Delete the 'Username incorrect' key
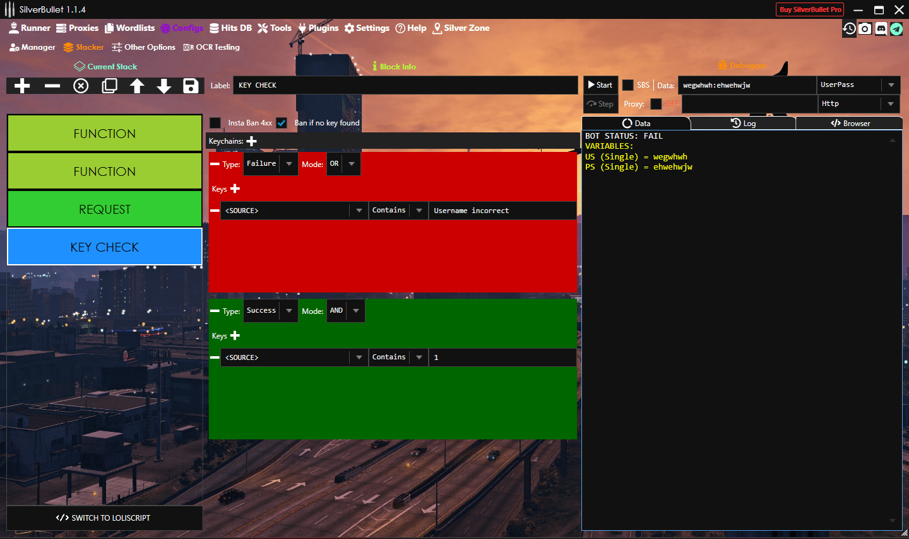This screenshot has height=539, width=909. (215, 211)
